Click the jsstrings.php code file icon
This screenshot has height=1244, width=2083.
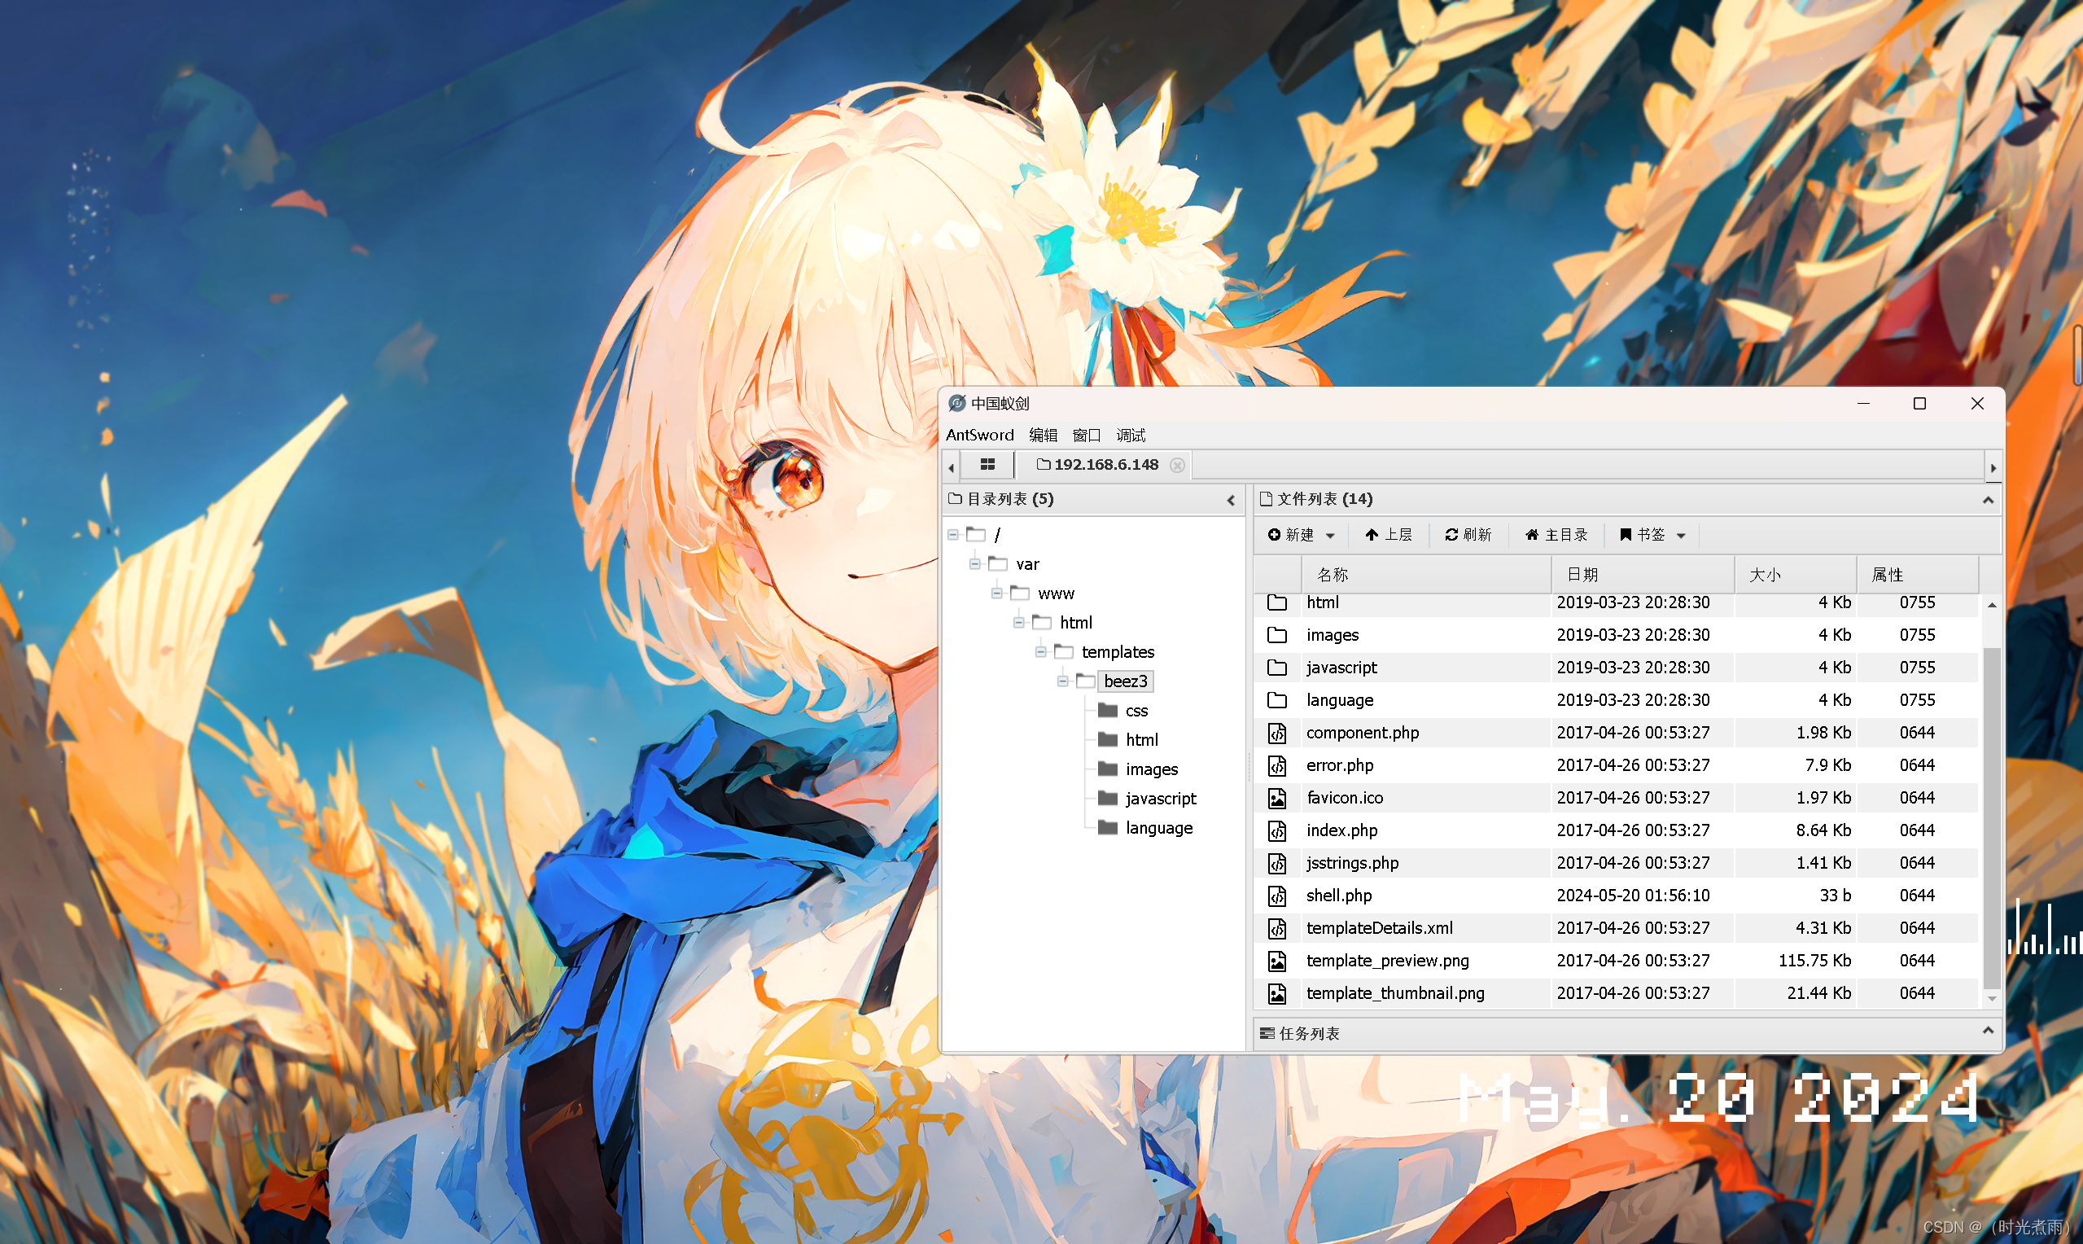(1277, 864)
